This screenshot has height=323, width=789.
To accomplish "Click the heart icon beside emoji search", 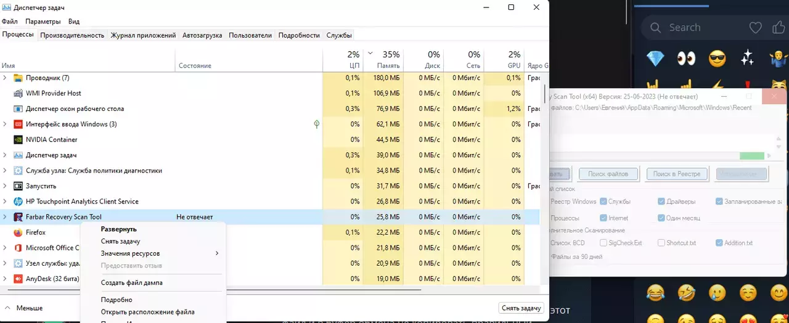I will [755, 28].
